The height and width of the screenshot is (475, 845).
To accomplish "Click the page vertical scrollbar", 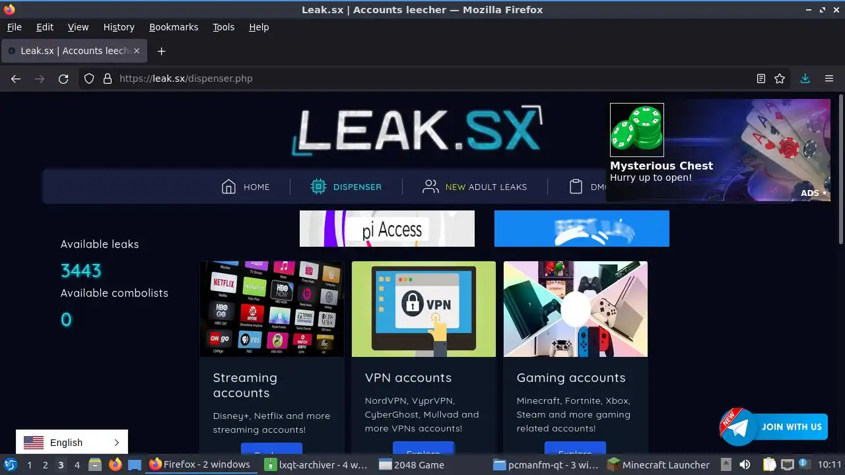I will (x=840, y=169).
